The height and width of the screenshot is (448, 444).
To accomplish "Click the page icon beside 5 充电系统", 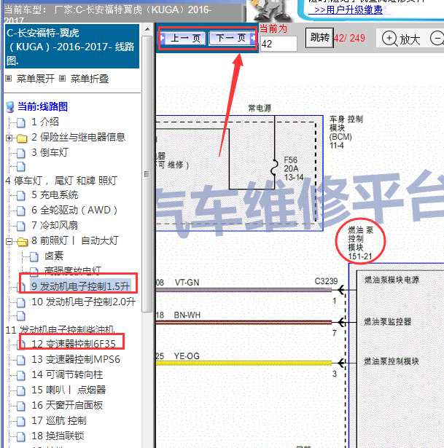I will pos(21,195).
